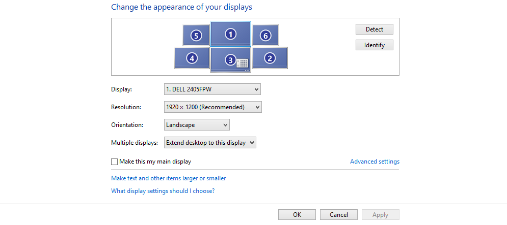This screenshot has width=507, height=225.
Task: Open What display settings should I choose link
Action: (163, 191)
